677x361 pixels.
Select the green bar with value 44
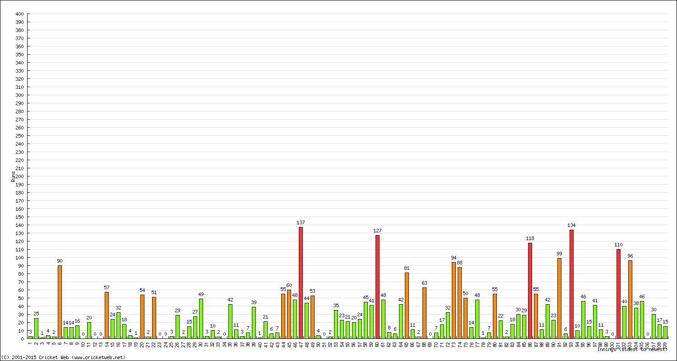[306, 320]
